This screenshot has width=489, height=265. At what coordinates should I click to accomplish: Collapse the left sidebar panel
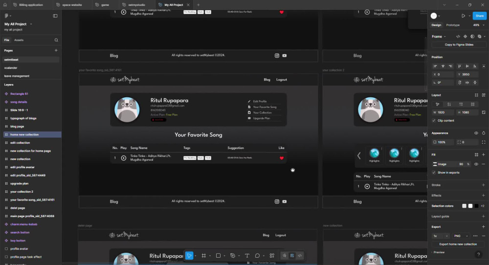coord(55,16)
